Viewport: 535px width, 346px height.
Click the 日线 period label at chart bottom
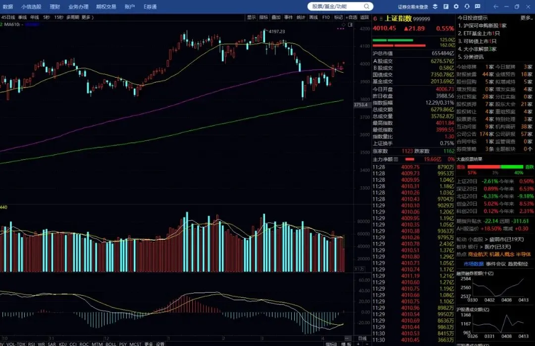(x=362, y=338)
